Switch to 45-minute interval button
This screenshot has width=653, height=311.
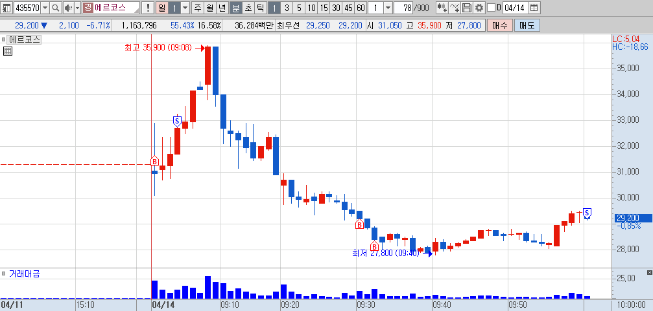click(x=349, y=8)
